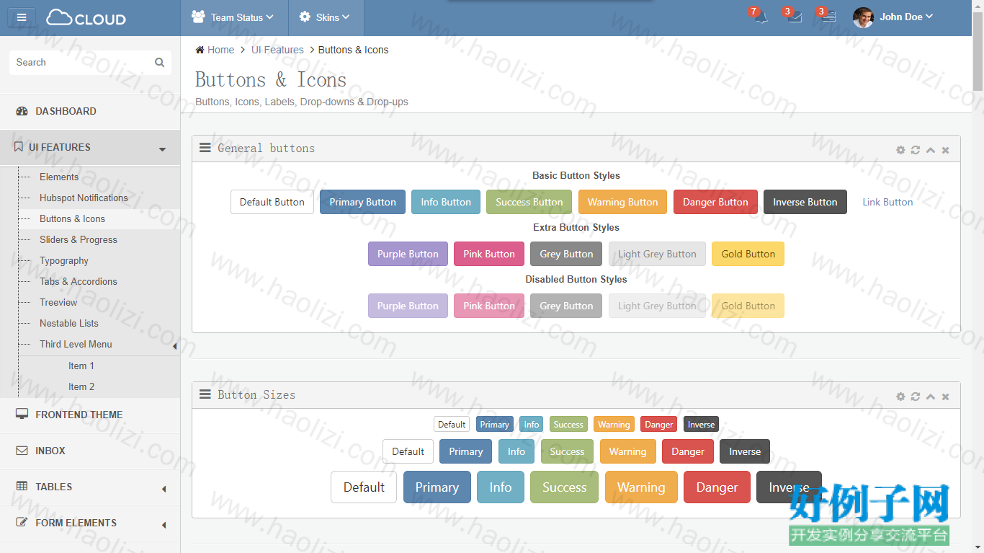This screenshot has width=984, height=553.
Task: Open Inbox in sidebar
Action: pos(90,451)
